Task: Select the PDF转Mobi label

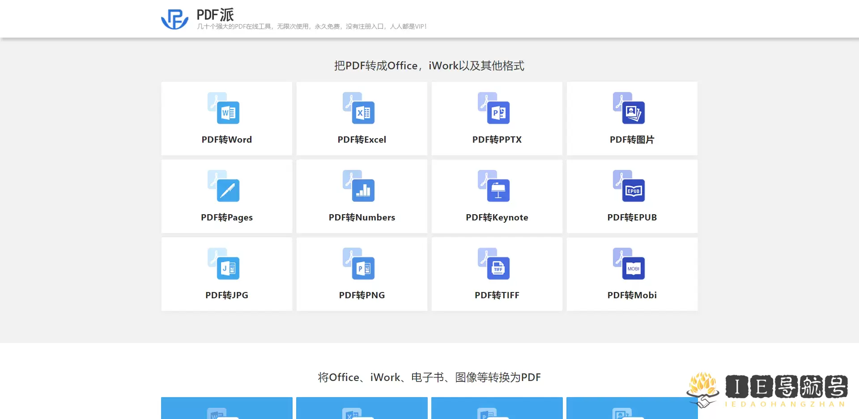Action: (x=632, y=295)
